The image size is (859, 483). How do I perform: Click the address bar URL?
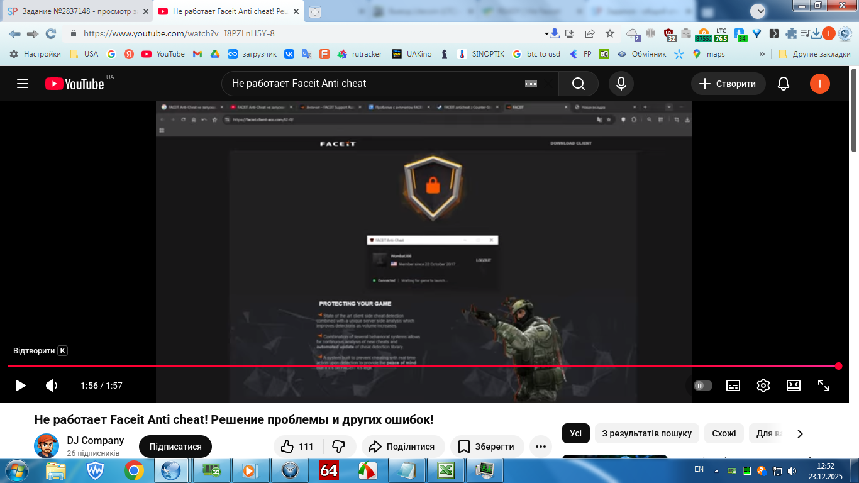179,34
